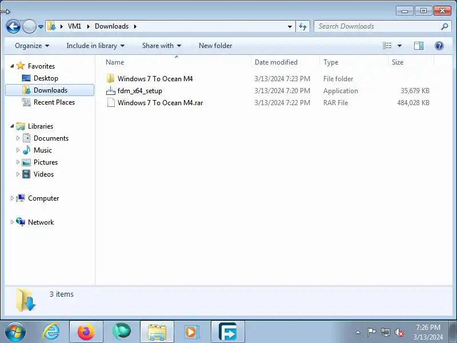Switch to Windows Explorer taskbar button
457x343 pixels.
(157, 332)
